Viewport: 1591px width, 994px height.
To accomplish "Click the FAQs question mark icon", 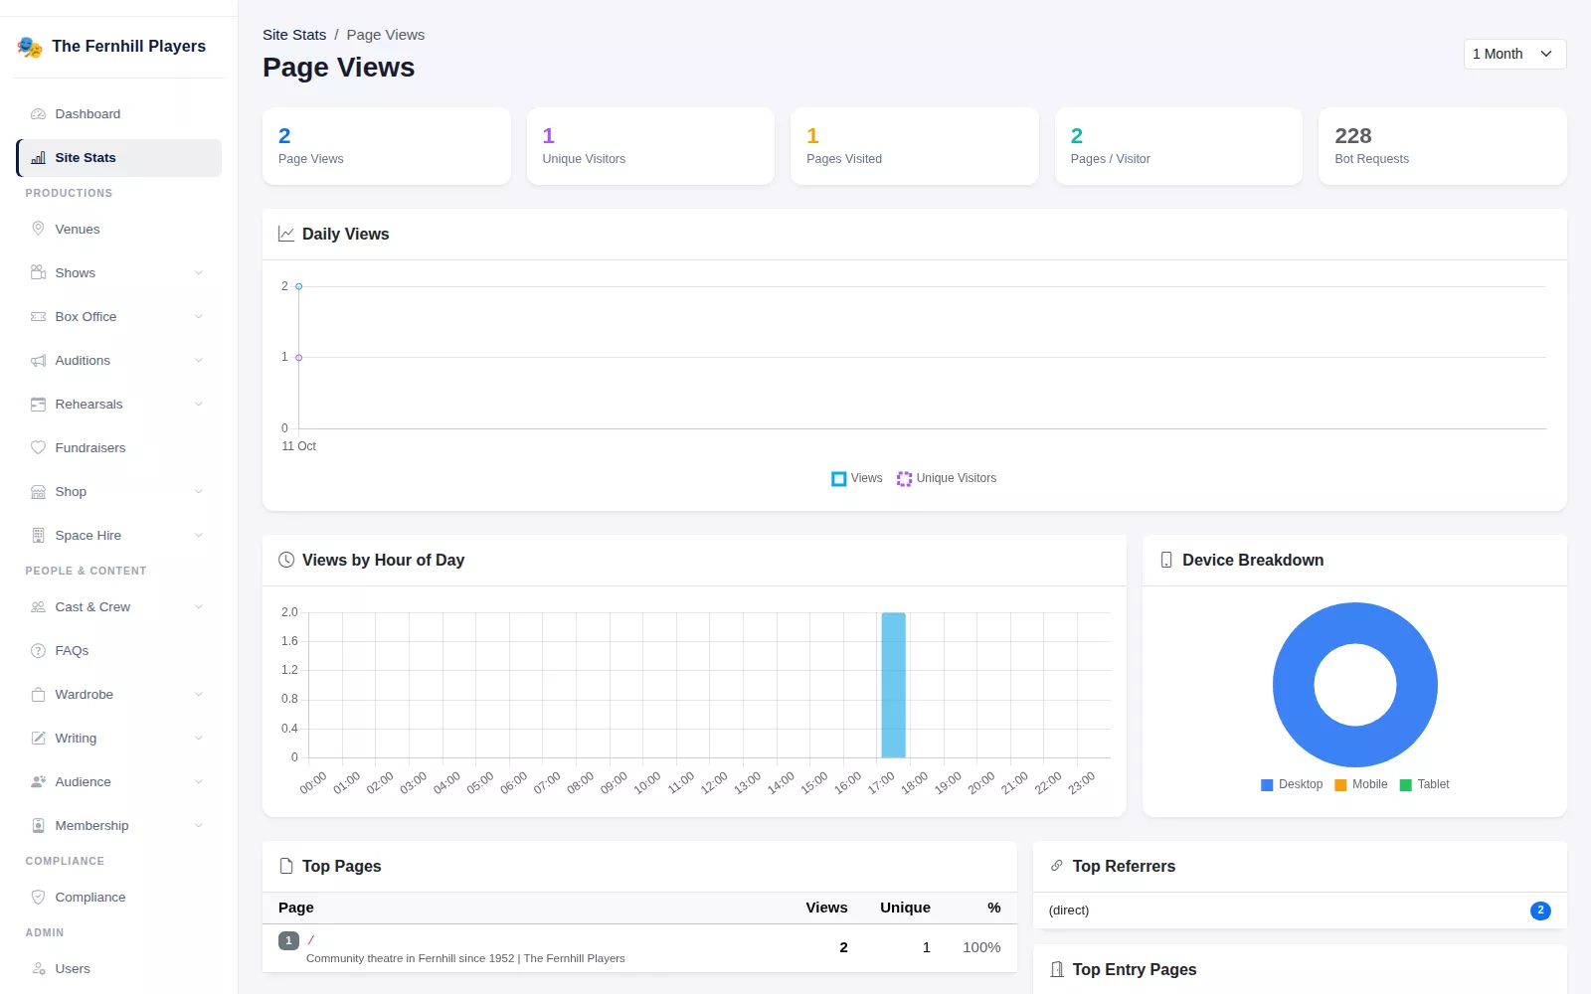I will [38, 651].
